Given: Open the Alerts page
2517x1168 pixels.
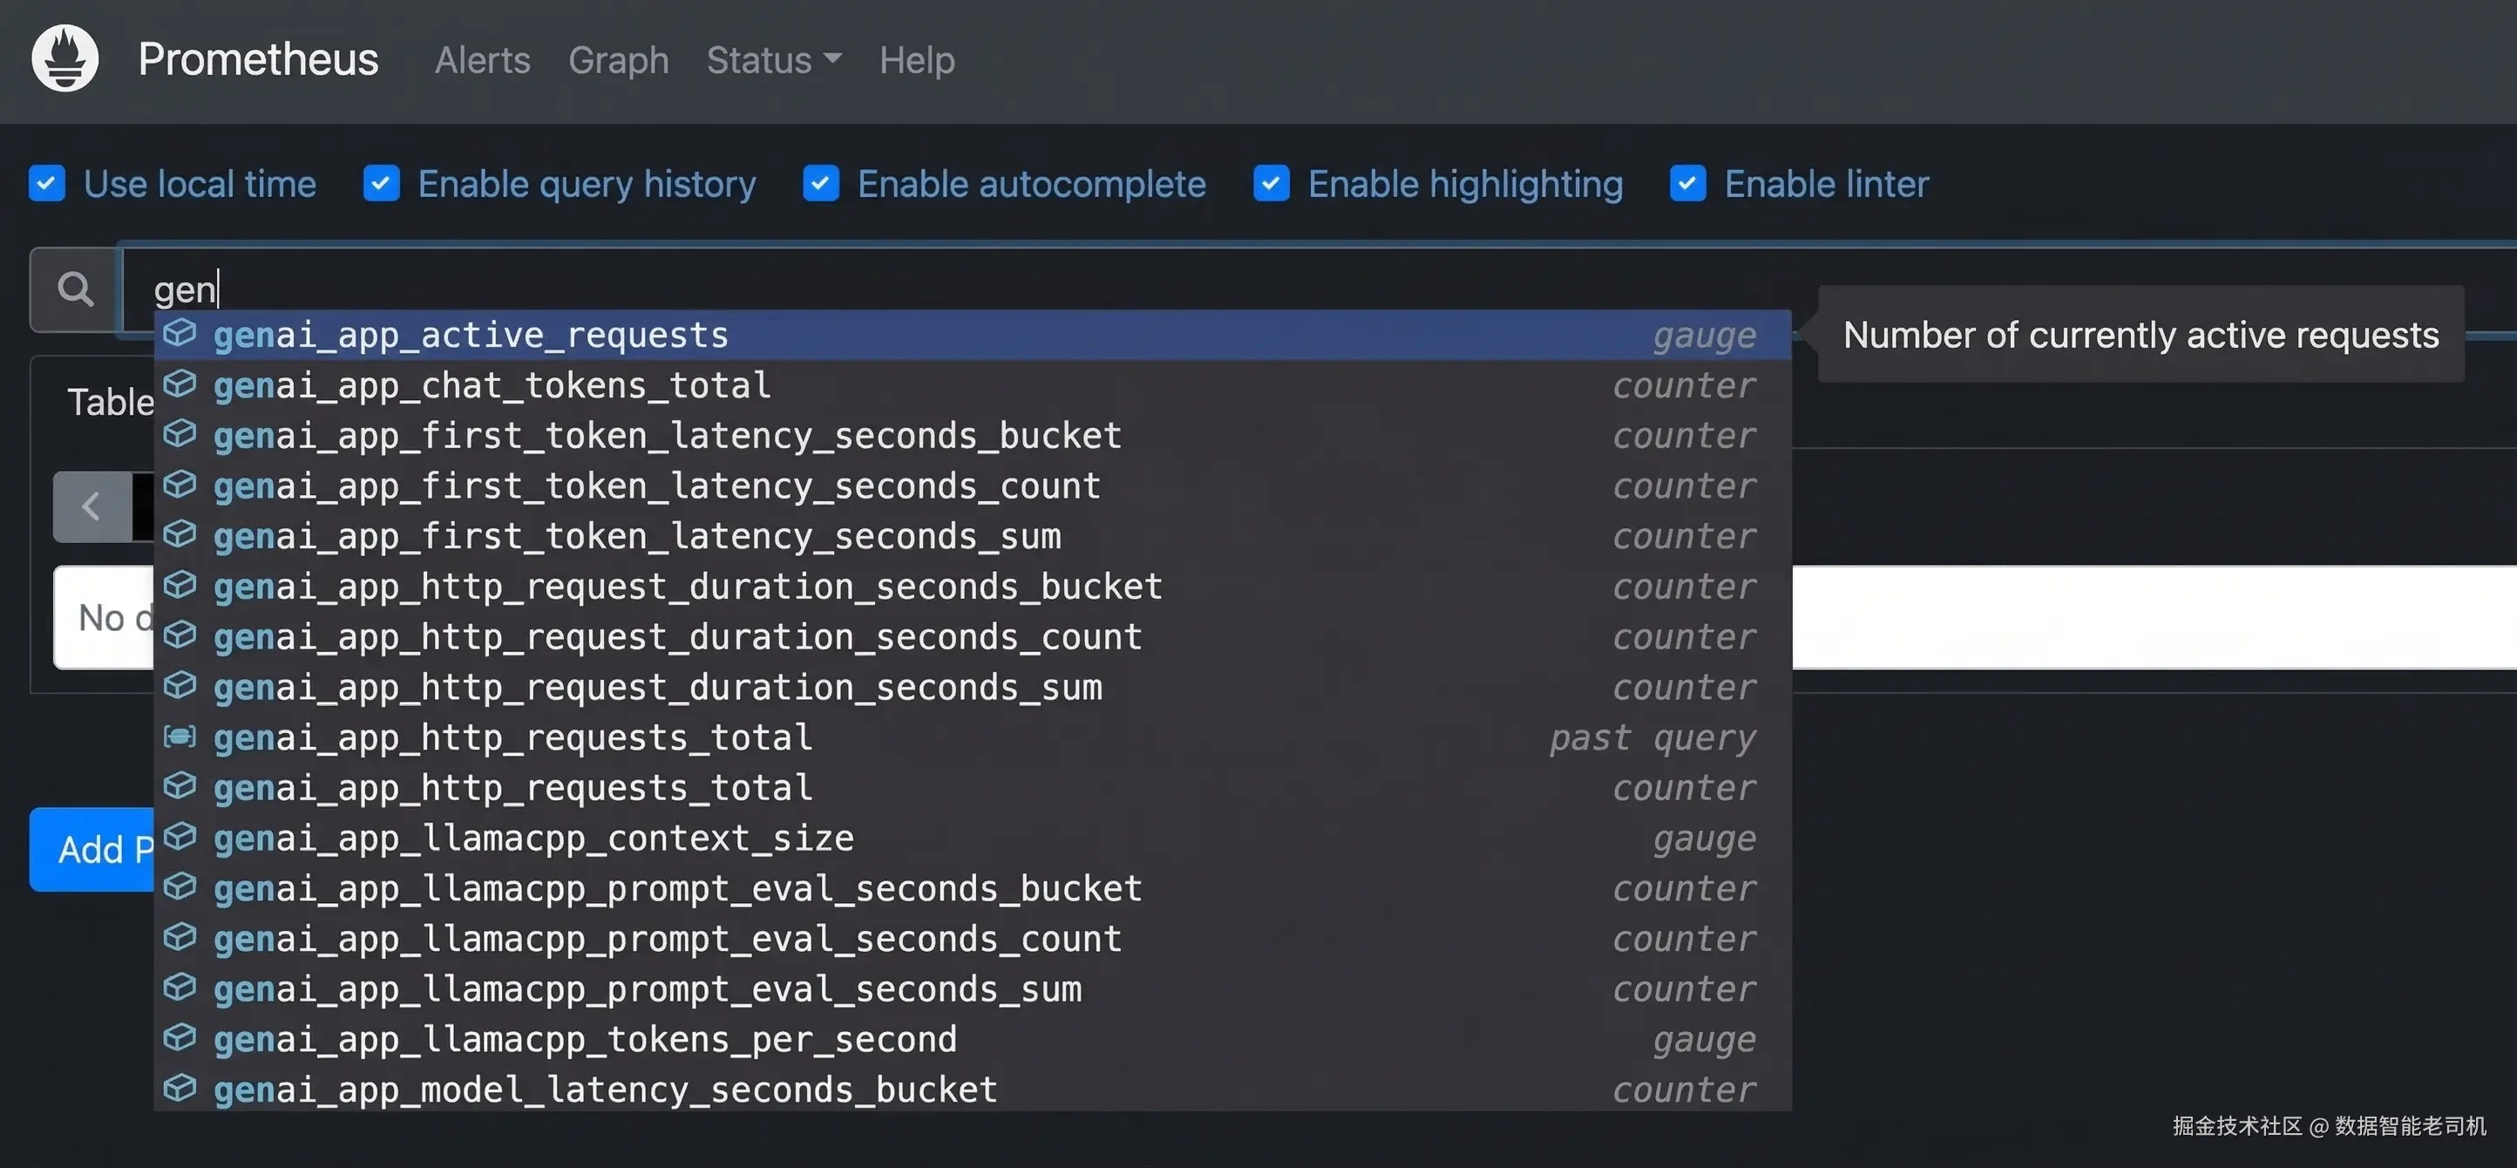Looking at the screenshot, I should pos(483,61).
